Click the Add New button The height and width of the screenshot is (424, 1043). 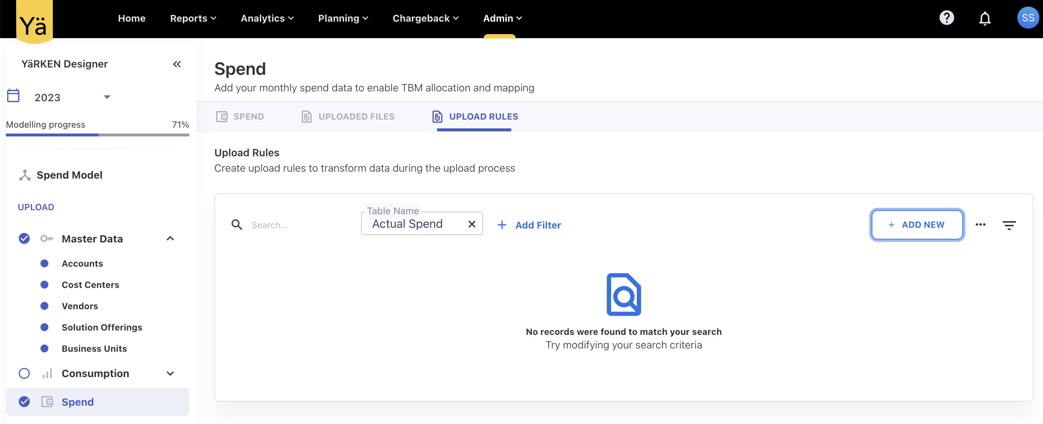pyautogui.click(x=917, y=224)
